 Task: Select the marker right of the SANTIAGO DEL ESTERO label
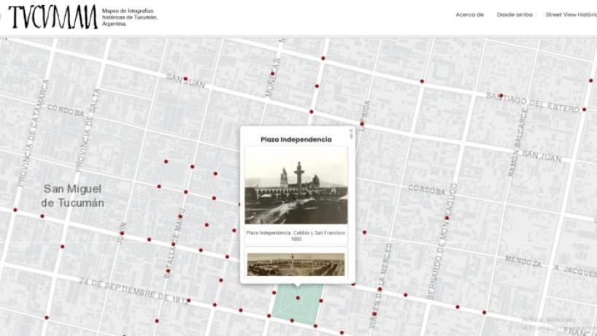click(x=584, y=110)
